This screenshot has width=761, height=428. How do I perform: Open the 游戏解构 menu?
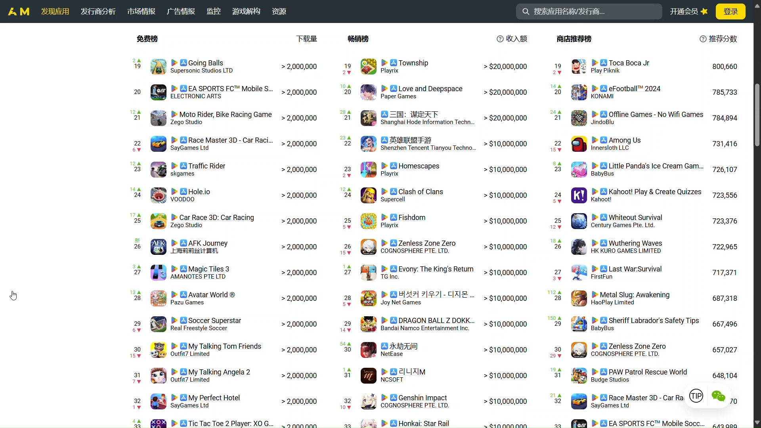tap(247, 11)
